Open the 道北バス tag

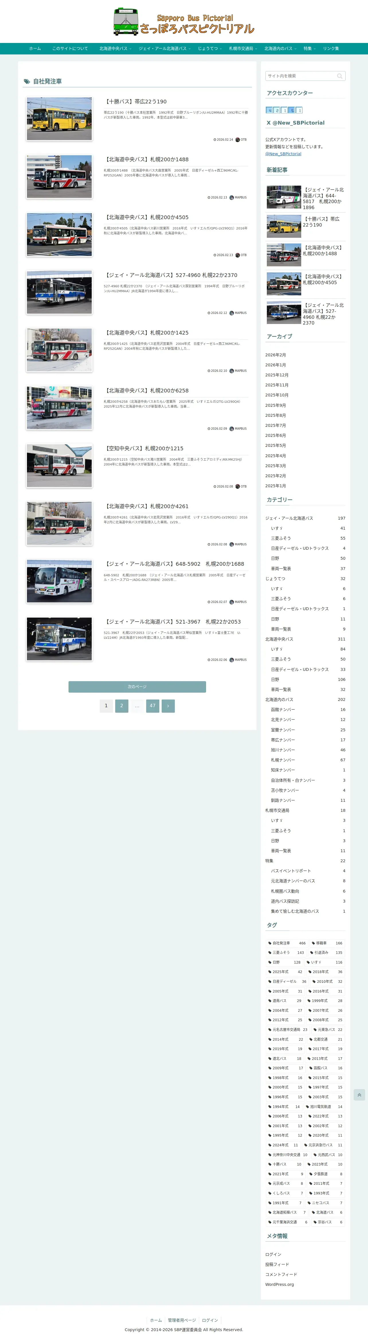click(x=284, y=1058)
